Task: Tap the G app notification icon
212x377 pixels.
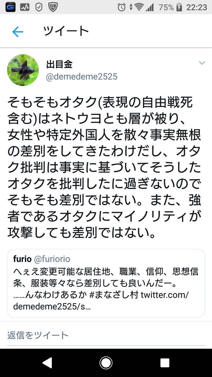Action: coord(11,7)
